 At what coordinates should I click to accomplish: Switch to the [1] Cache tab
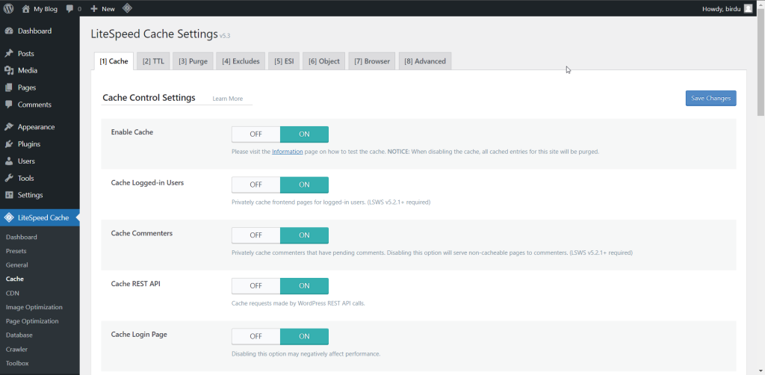114,61
